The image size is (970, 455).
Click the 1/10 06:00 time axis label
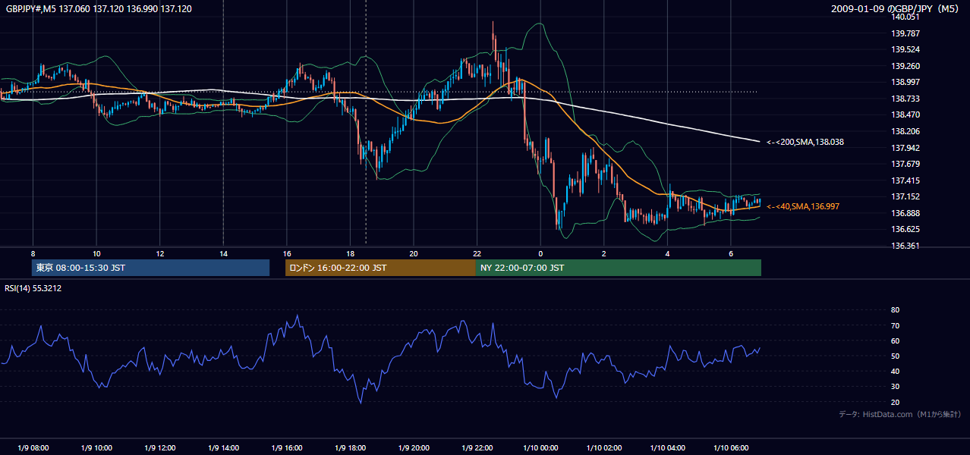[x=730, y=447]
